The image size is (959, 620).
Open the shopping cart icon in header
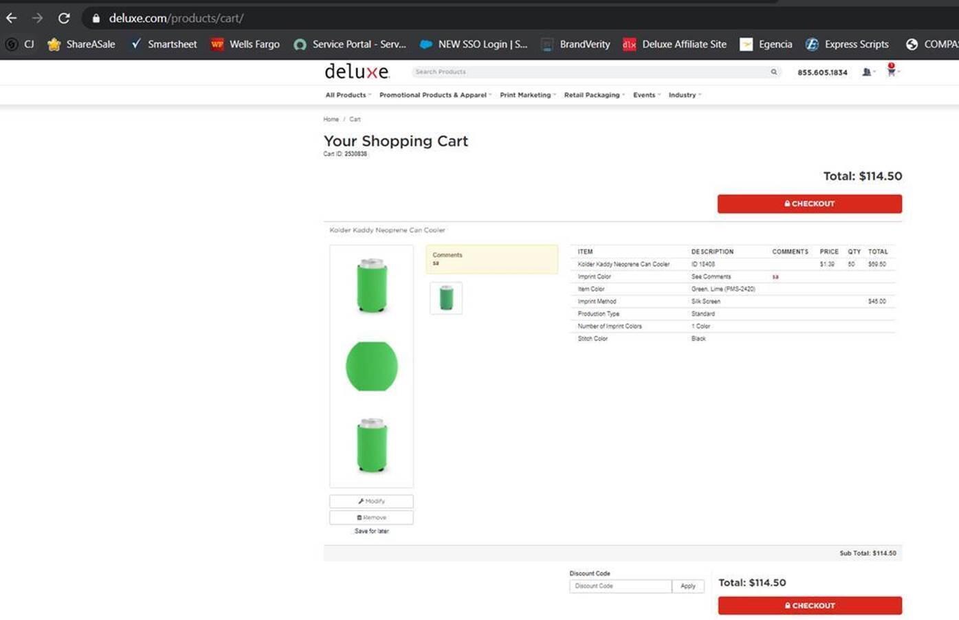[x=891, y=71]
